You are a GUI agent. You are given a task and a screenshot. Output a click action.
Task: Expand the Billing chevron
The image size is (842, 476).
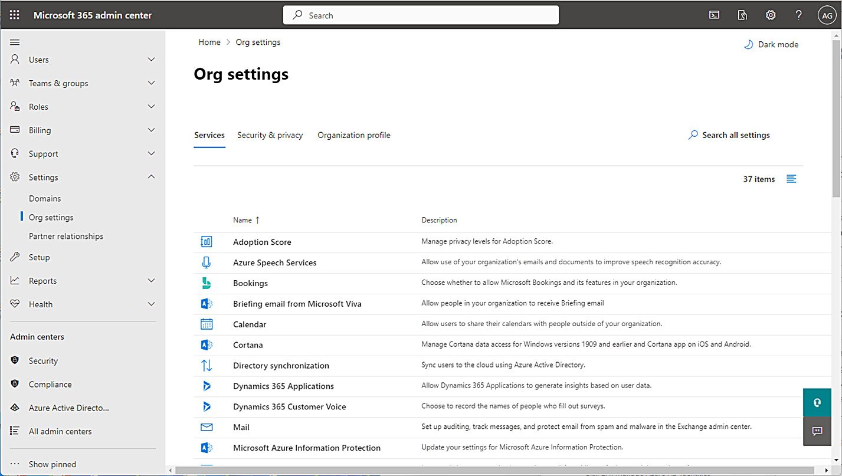point(151,130)
